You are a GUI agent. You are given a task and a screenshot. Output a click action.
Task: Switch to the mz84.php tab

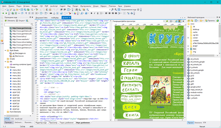[55, 18]
